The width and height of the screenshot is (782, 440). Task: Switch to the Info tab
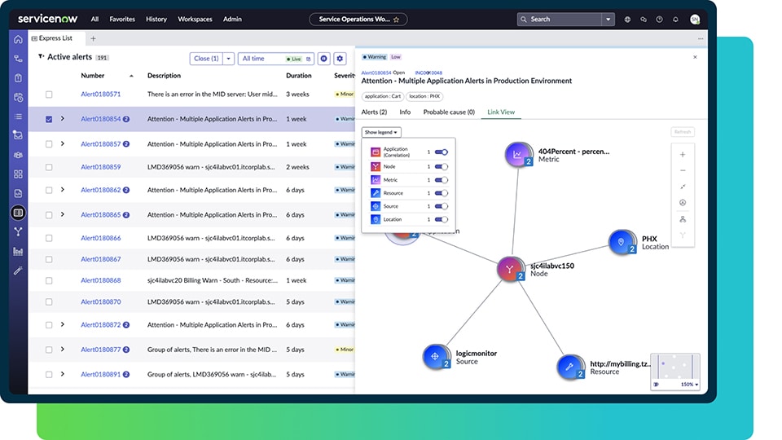[405, 112]
